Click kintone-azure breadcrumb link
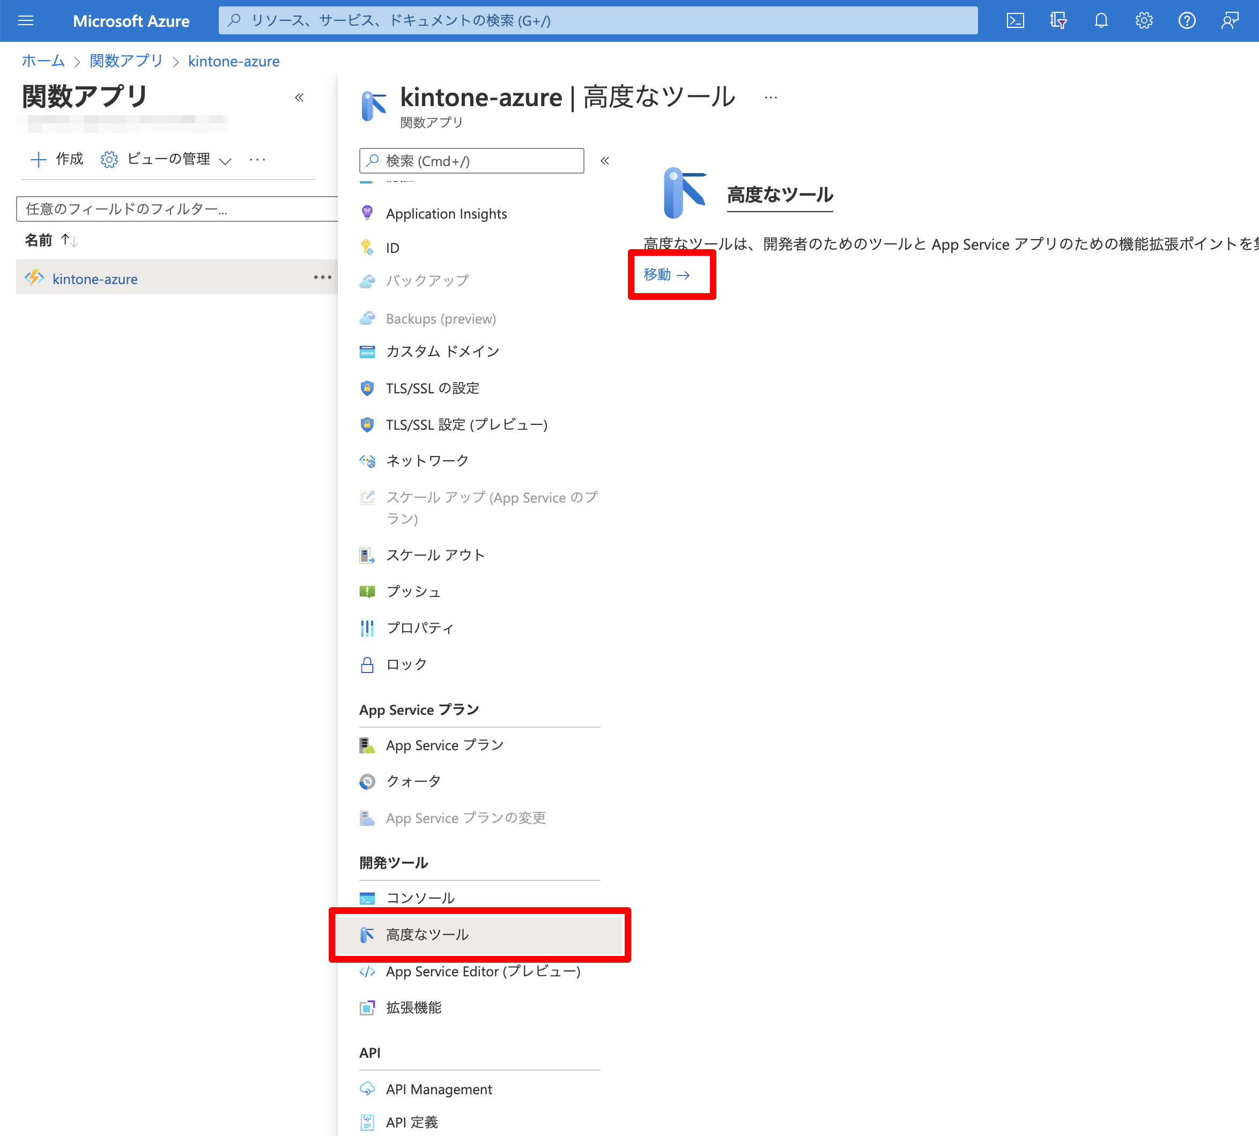 [x=234, y=61]
